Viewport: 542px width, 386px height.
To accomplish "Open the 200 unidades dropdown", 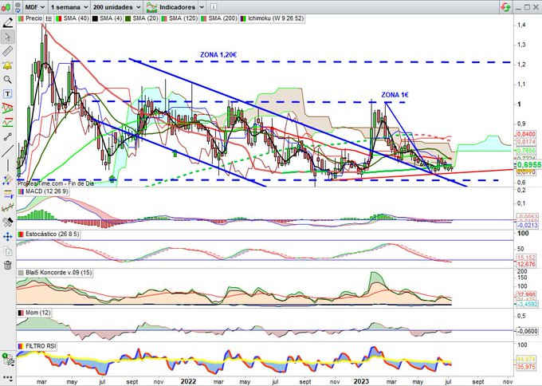I will 116,7.
